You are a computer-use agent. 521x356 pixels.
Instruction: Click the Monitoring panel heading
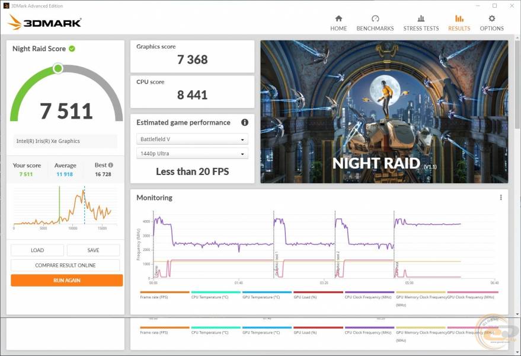(154, 198)
